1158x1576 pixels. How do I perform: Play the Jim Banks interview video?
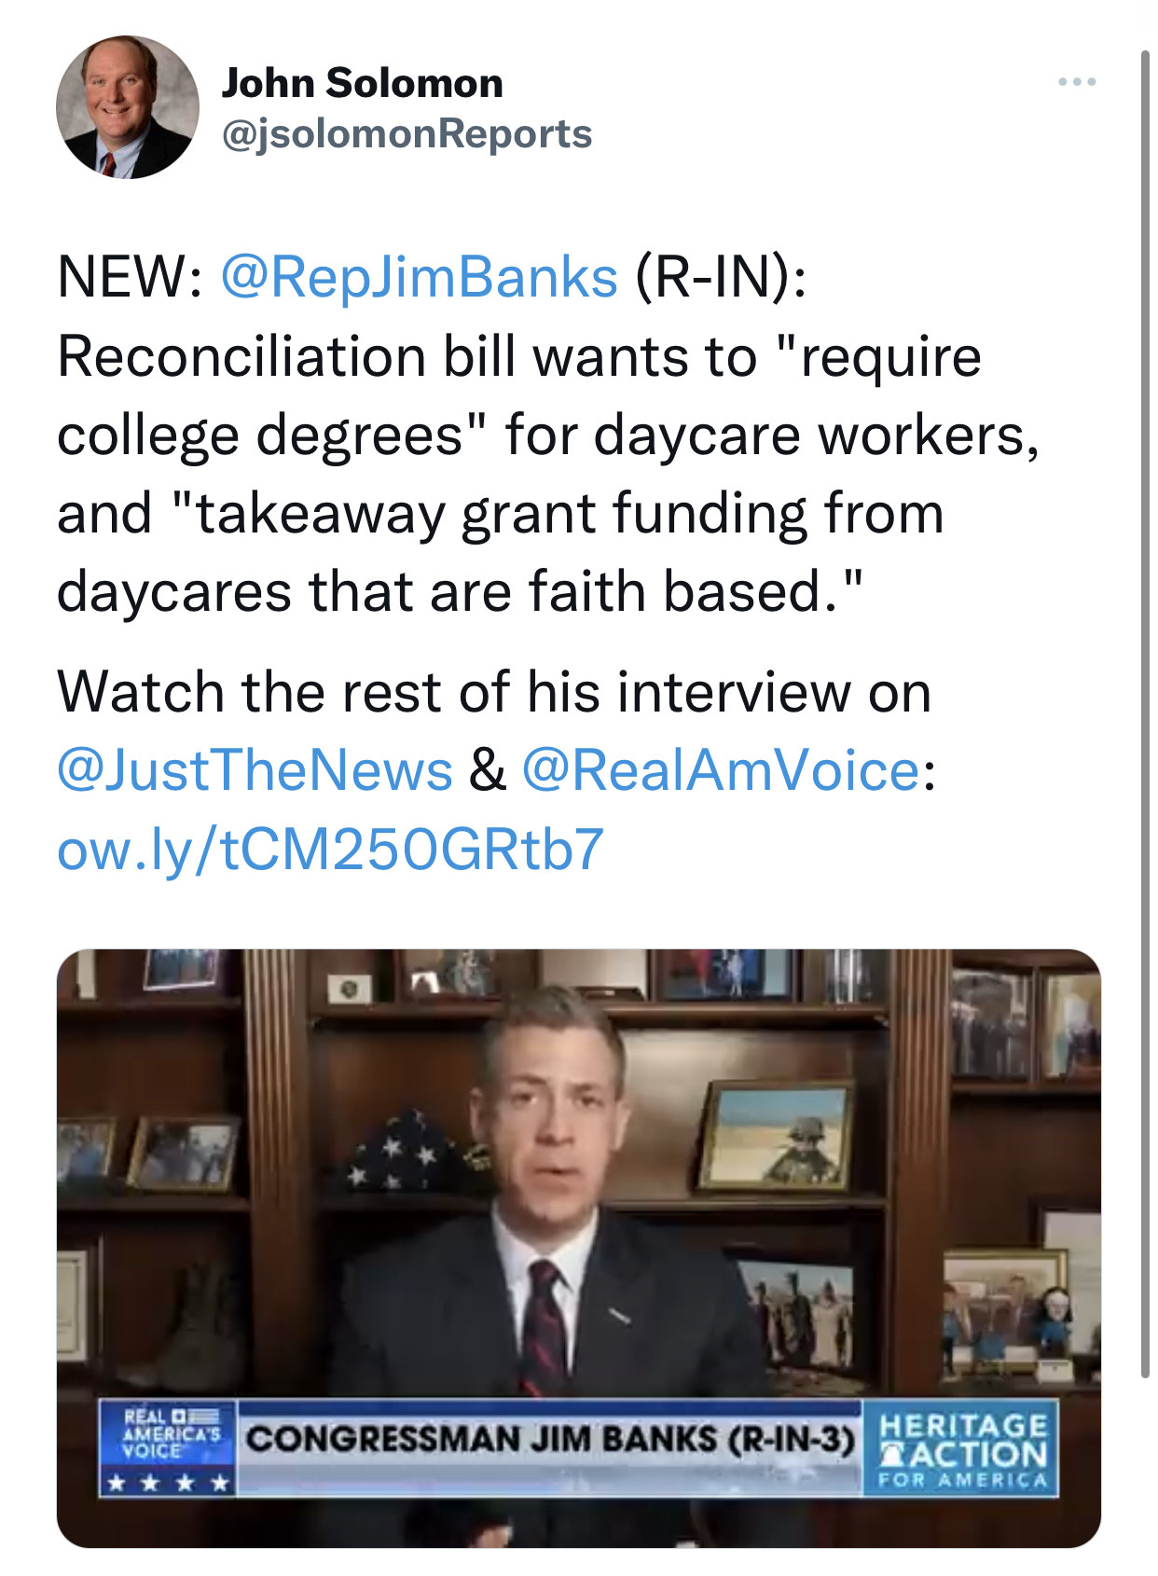tap(578, 1248)
